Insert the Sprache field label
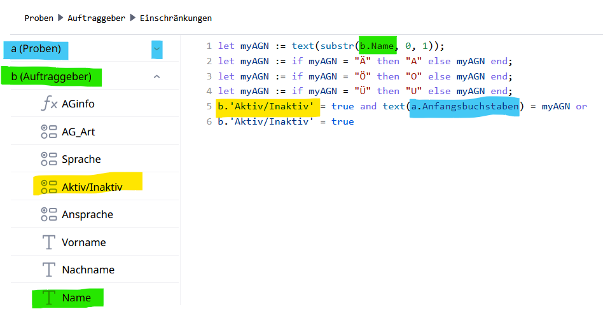The height and width of the screenshot is (309, 603). point(81,159)
